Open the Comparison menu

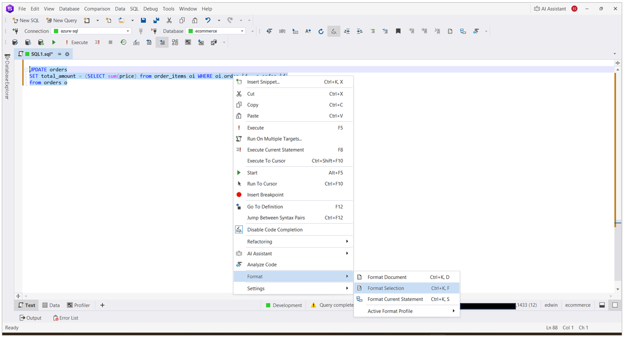pyautogui.click(x=97, y=9)
